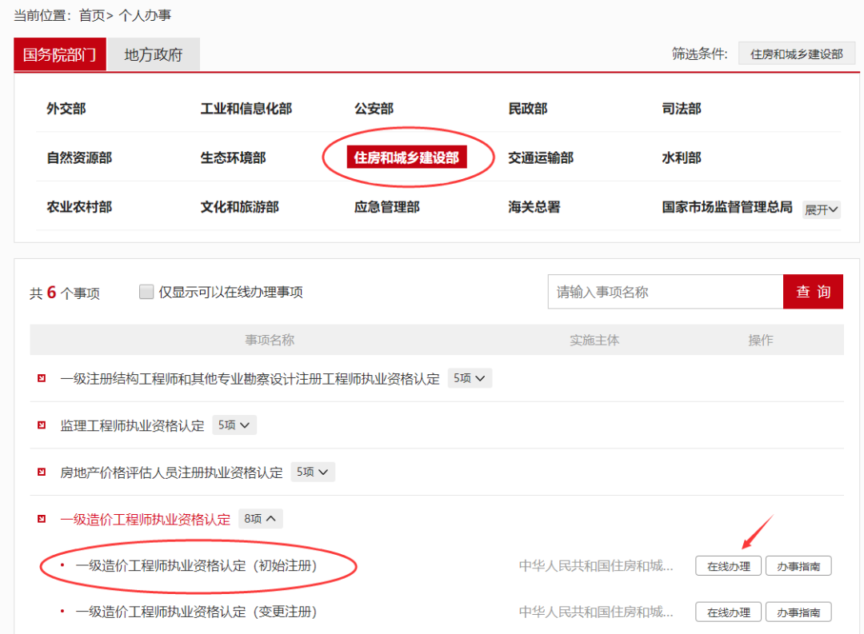Select the 国务院部门 tab

tap(60, 55)
